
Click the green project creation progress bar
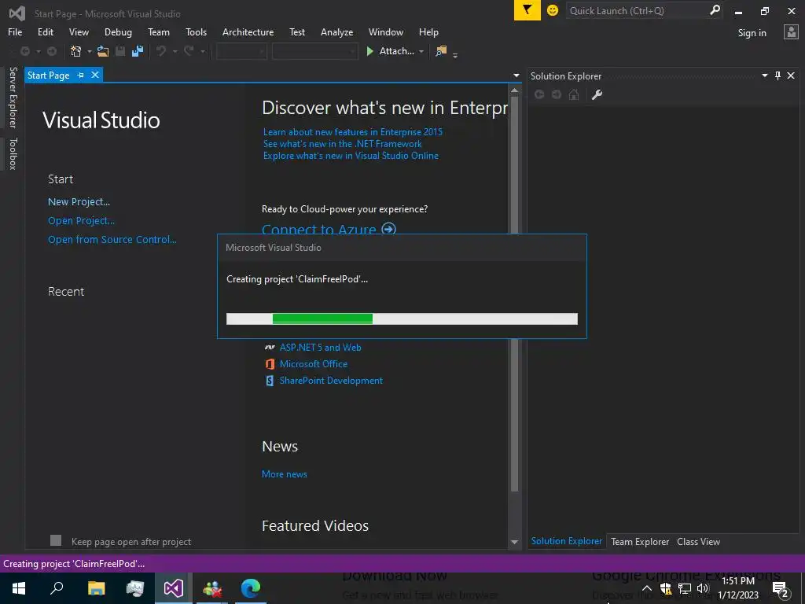(322, 319)
